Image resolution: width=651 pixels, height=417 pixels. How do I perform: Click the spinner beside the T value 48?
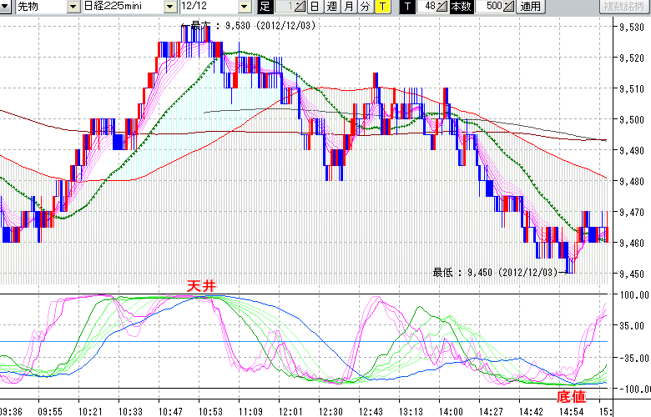(x=442, y=7)
